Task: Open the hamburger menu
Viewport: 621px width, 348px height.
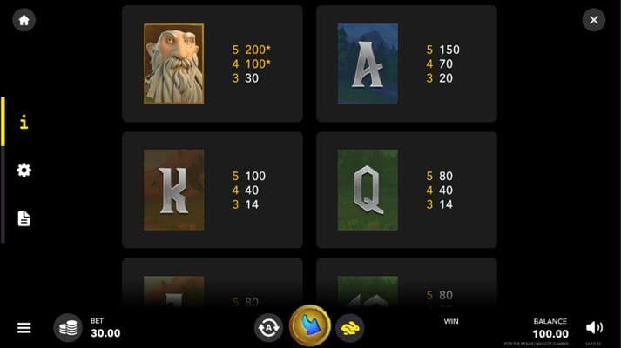Action: (24, 327)
